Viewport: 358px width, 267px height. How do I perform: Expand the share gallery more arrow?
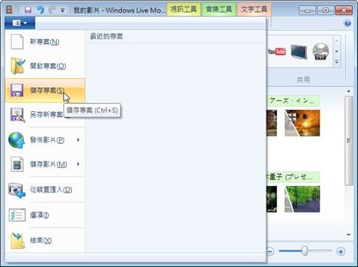click(x=337, y=62)
